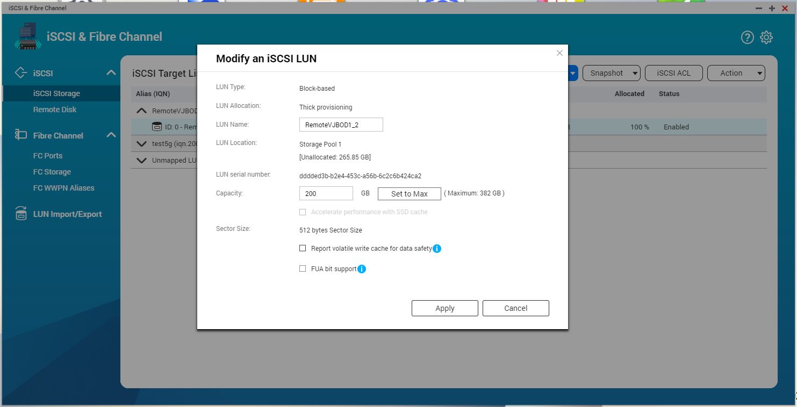Open FC Ports in sidebar
The width and height of the screenshot is (797, 407).
point(48,156)
